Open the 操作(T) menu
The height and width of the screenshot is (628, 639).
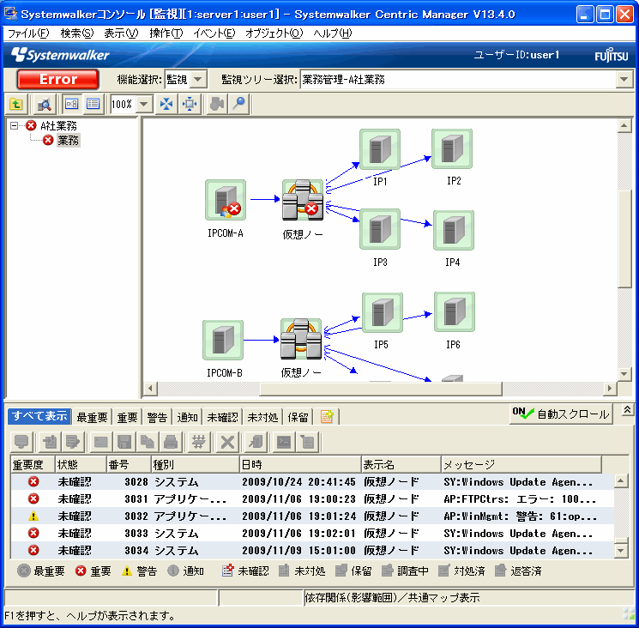(x=166, y=33)
